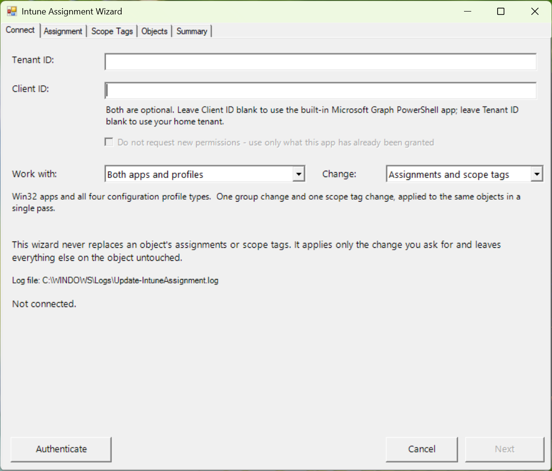Click the 'Both are optional' help text
552x471 pixels.
coord(312,115)
